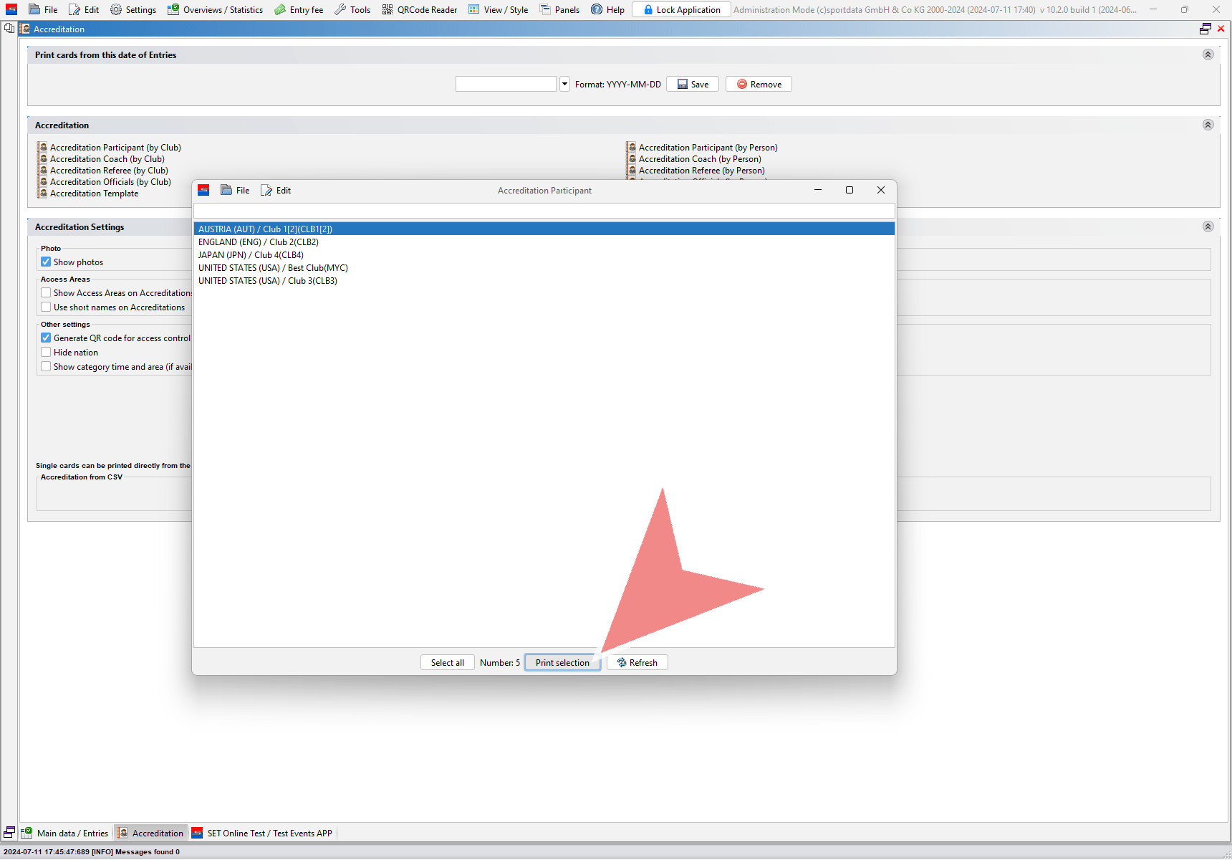Collapse the Print cards date section
This screenshot has width=1232, height=860.
click(x=1208, y=54)
